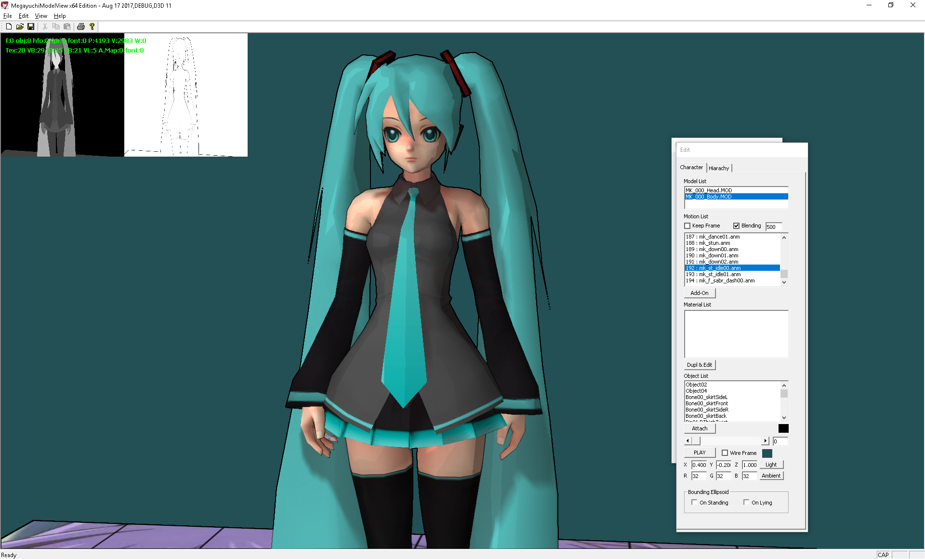Screen dimensions: 925x559
Task: Click the Open folder toolbar icon
Action: tap(20, 27)
